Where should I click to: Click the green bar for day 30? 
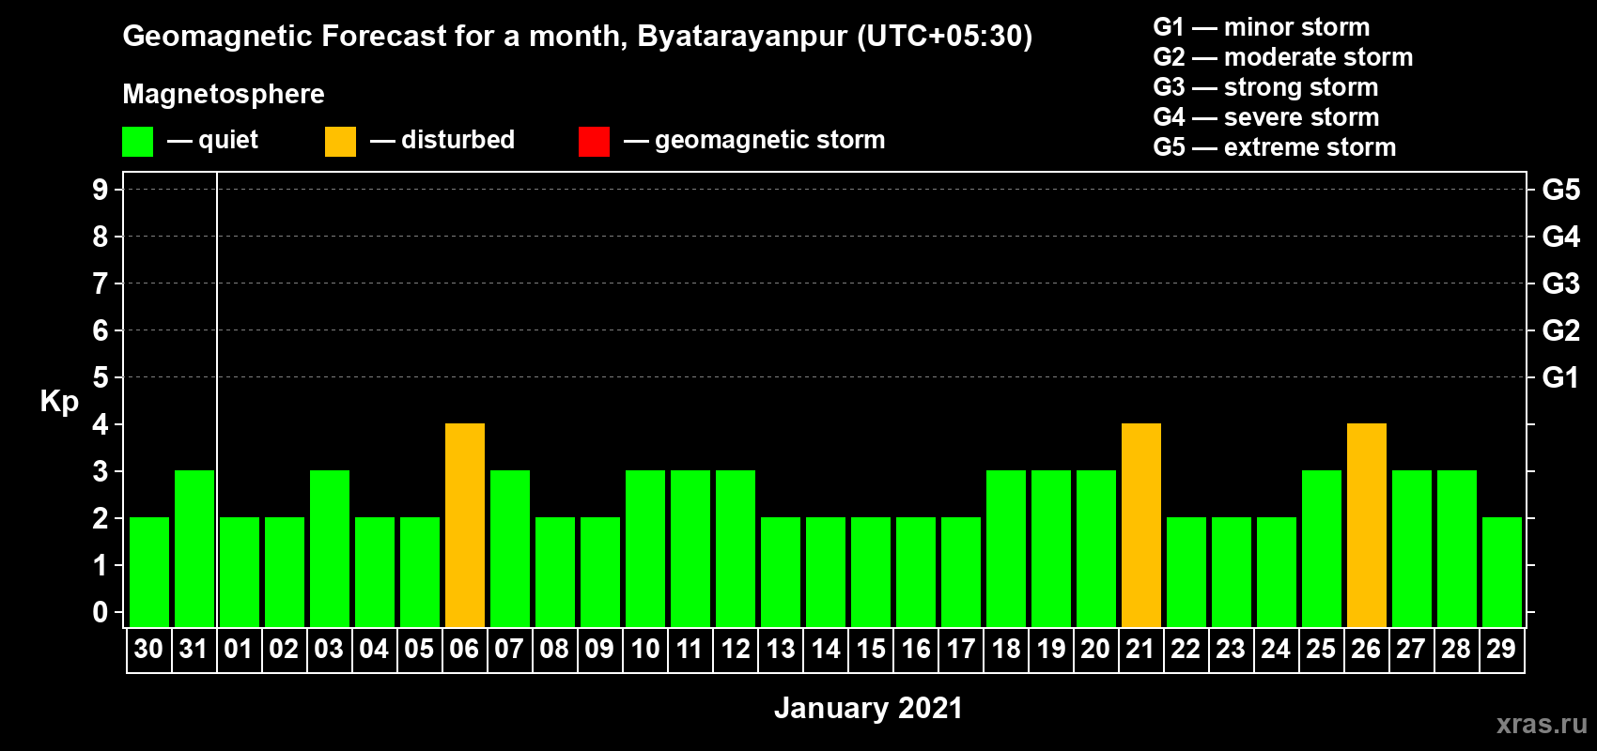tap(149, 572)
